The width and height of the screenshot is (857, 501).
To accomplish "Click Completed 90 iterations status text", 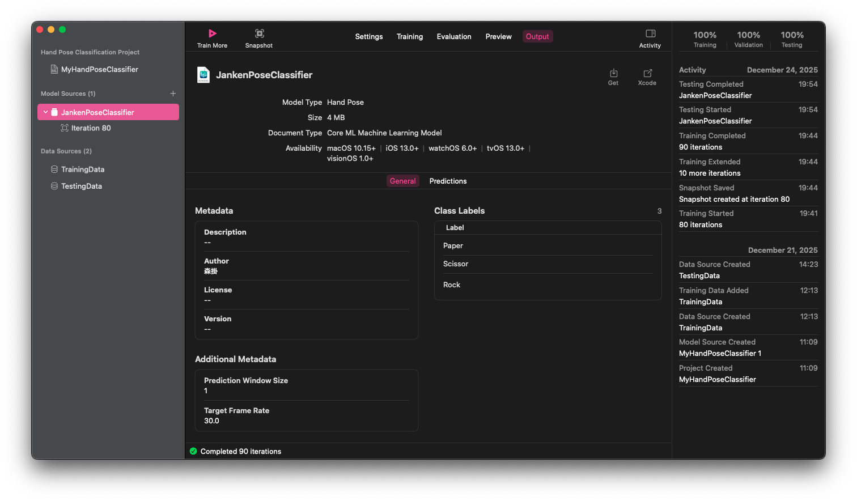I will [x=241, y=452].
